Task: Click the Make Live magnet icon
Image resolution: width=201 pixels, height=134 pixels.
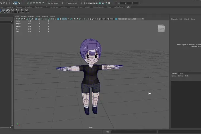Action: coord(43,3)
